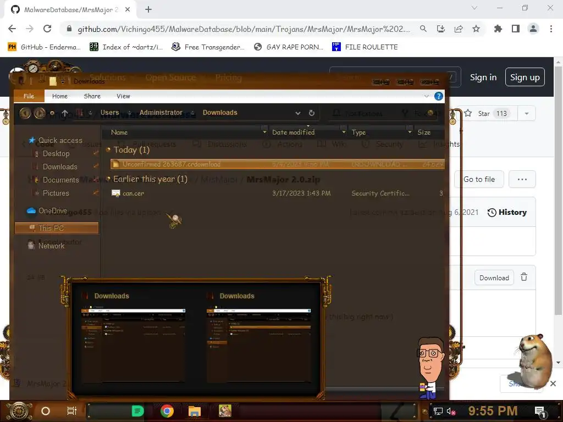
Task: Select Users in the address breadcrumb
Action: (109, 113)
